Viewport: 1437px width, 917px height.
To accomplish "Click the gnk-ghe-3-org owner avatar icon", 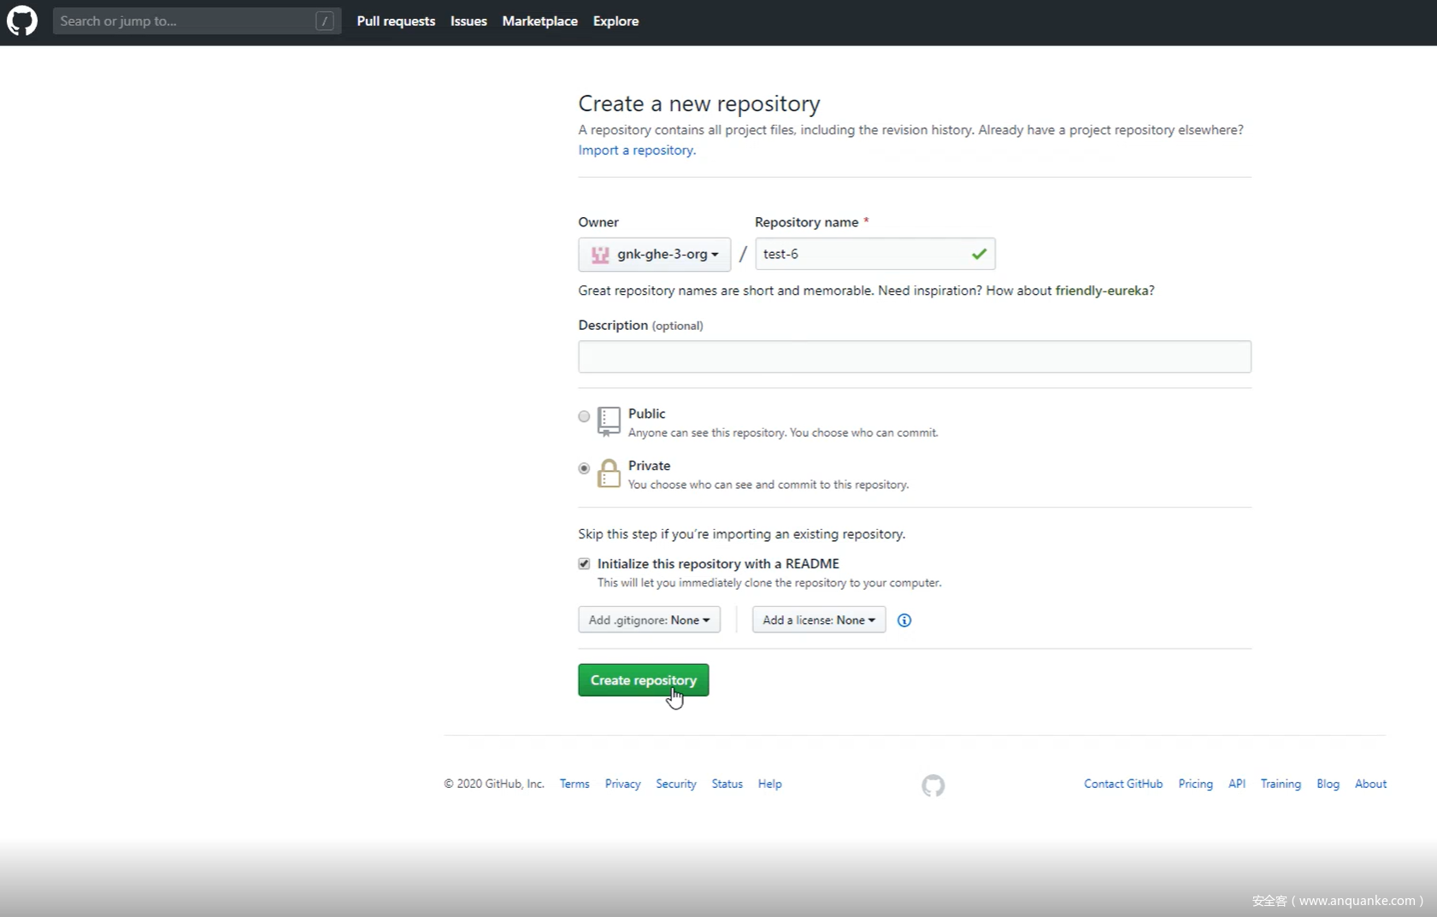I will (600, 255).
